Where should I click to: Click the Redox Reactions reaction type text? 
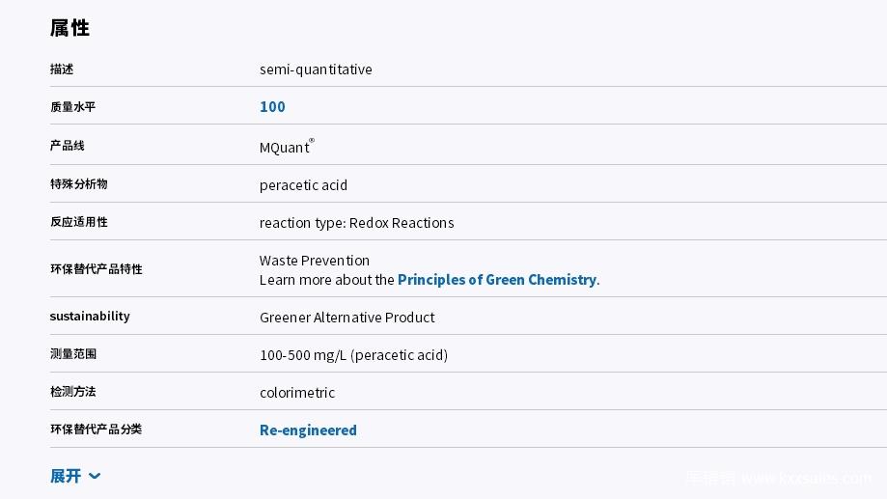tap(402, 222)
